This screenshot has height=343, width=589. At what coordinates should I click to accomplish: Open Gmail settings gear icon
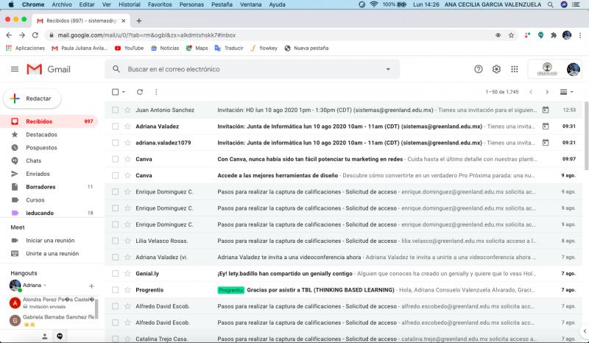(x=496, y=69)
